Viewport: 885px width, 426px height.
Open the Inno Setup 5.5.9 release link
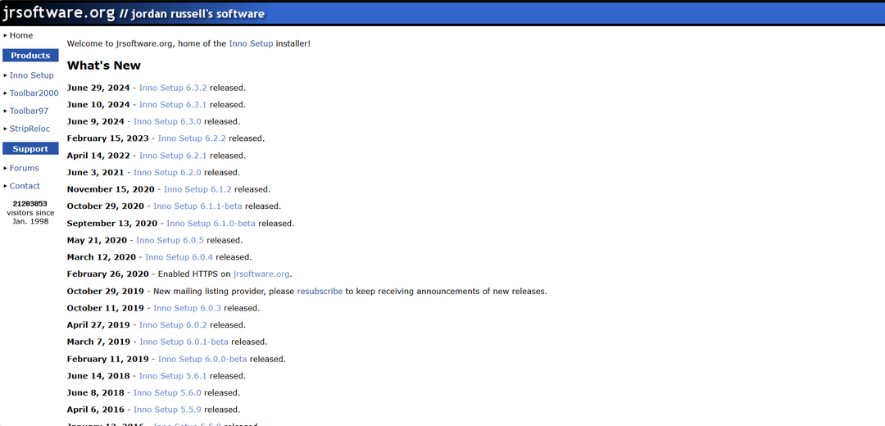(167, 410)
